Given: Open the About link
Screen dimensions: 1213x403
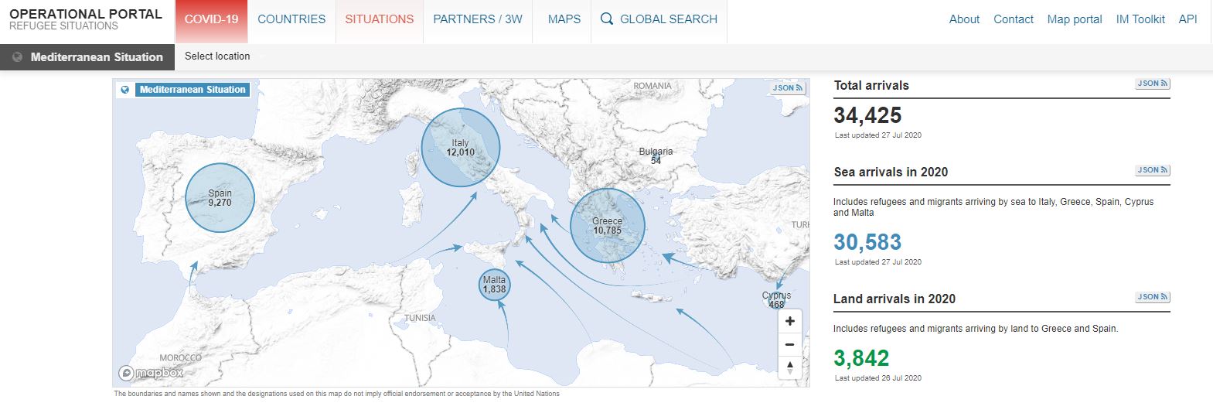Looking at the screenshot, I should [964, 19].
